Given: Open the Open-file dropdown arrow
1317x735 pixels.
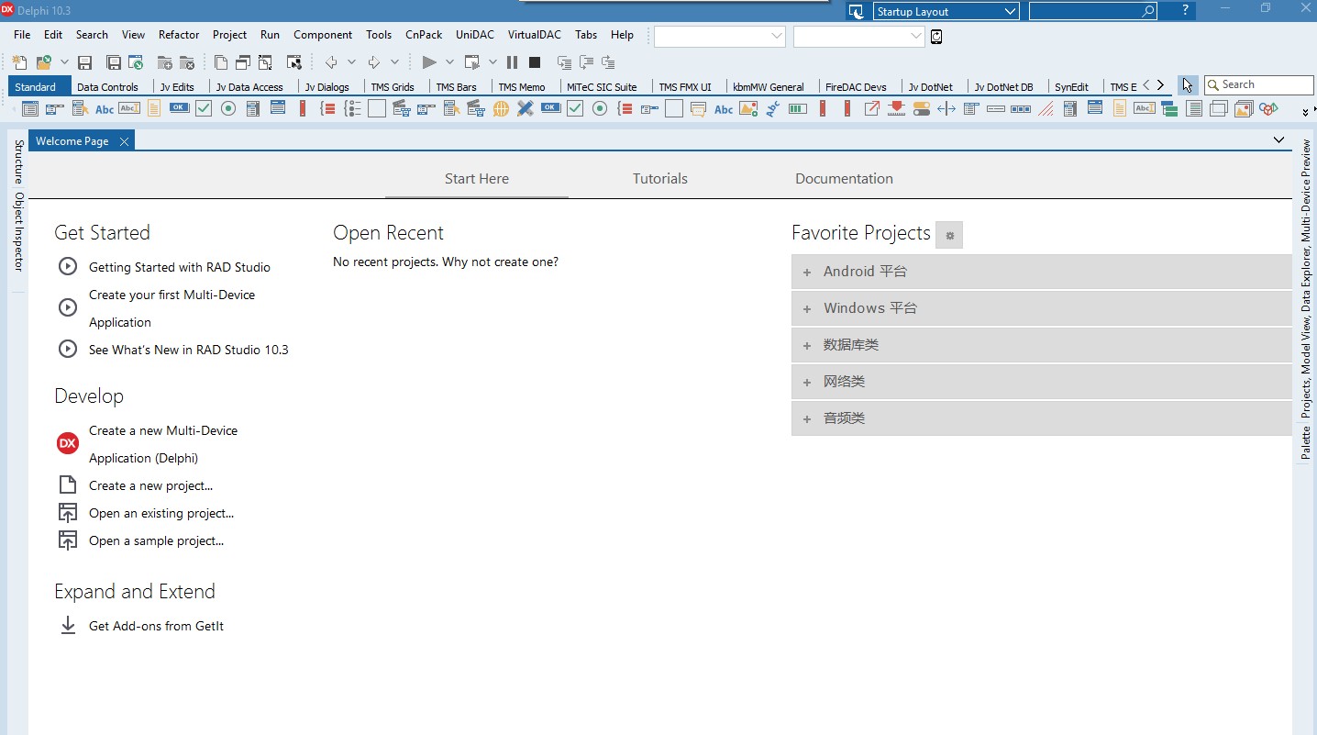Looking at the screenshot, I should click(x=64, y=62).
